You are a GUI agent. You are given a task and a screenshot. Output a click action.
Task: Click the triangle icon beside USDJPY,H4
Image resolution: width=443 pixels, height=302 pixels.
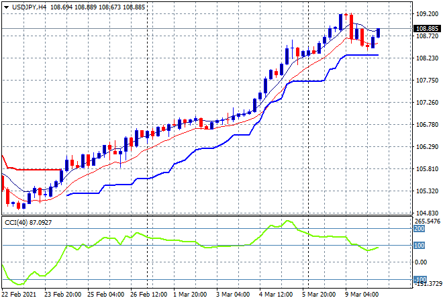click(6, 6)
